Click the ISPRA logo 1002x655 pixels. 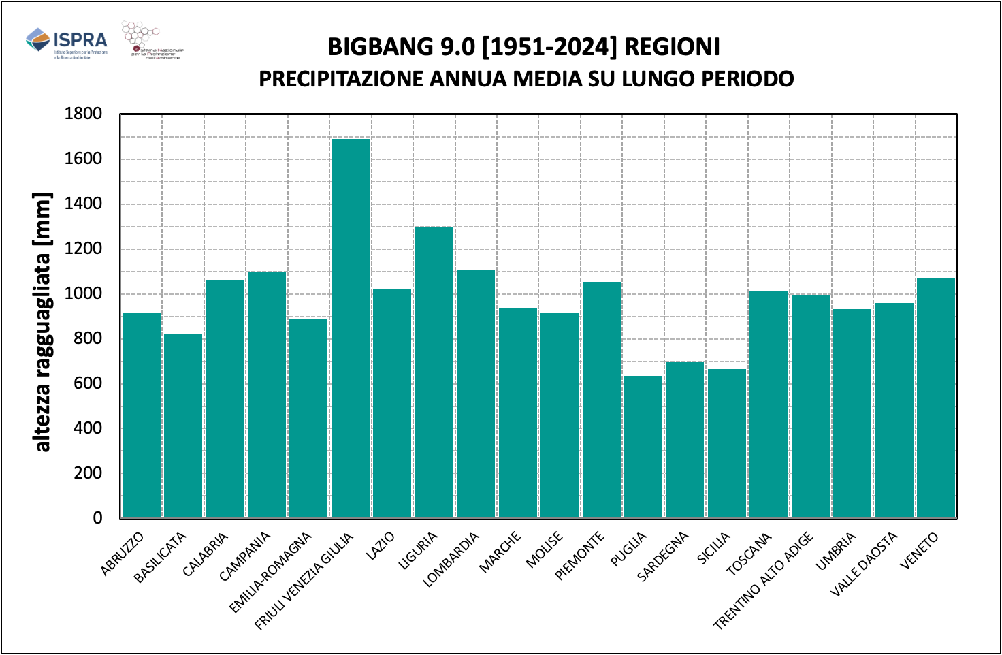coord(67,44)
